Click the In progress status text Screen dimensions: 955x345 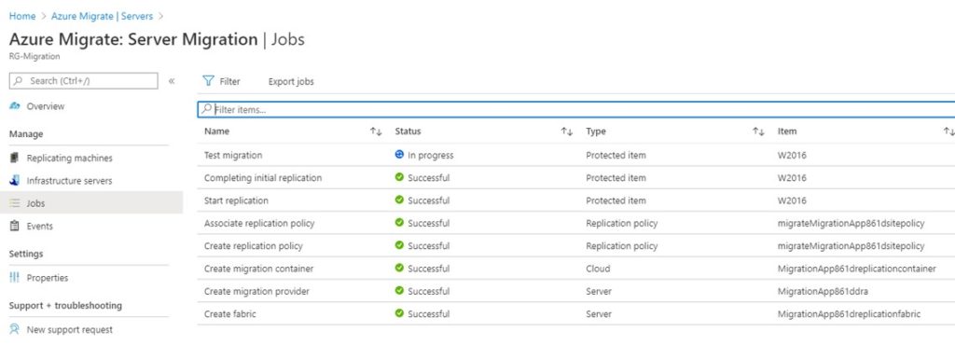(431, 155)
